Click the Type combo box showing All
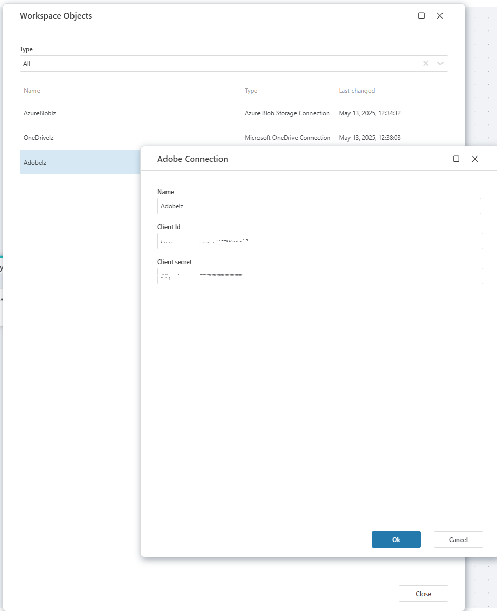 216,63
